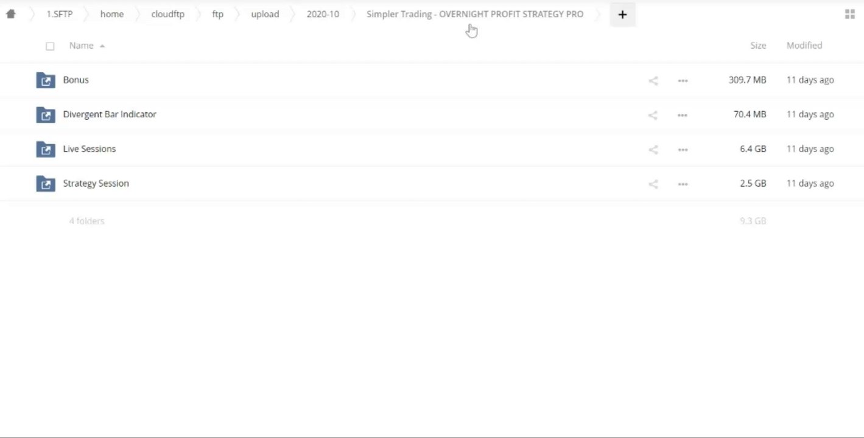Click the 4 folders summary text

click(x=86, y=221)
